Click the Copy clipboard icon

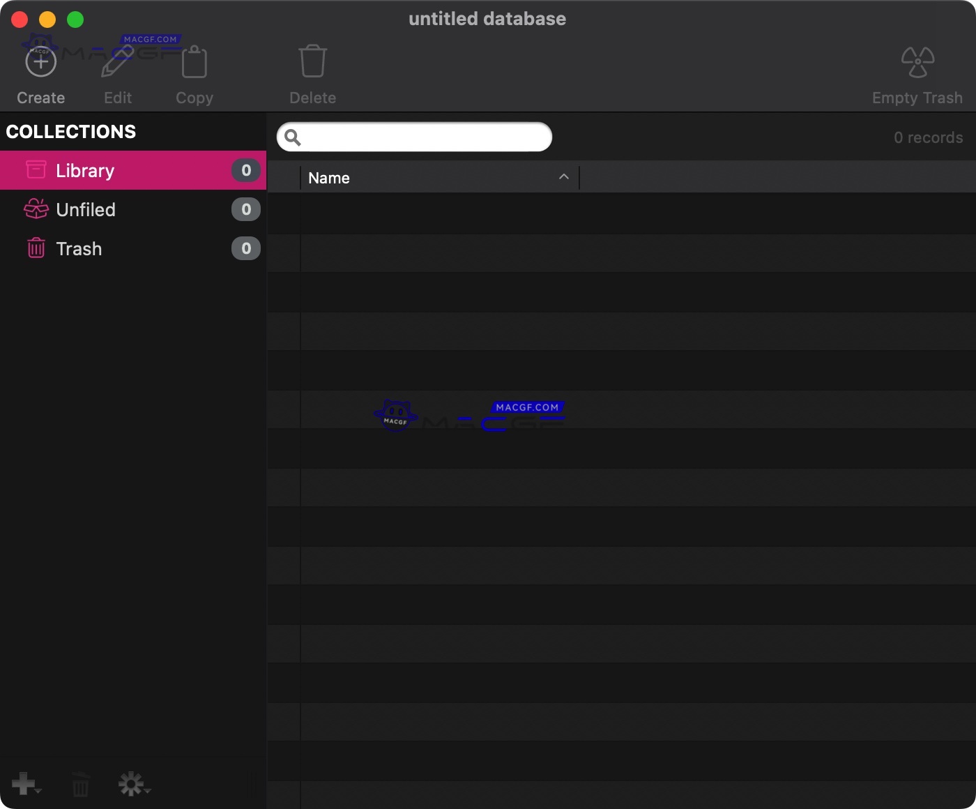[194, 61]
